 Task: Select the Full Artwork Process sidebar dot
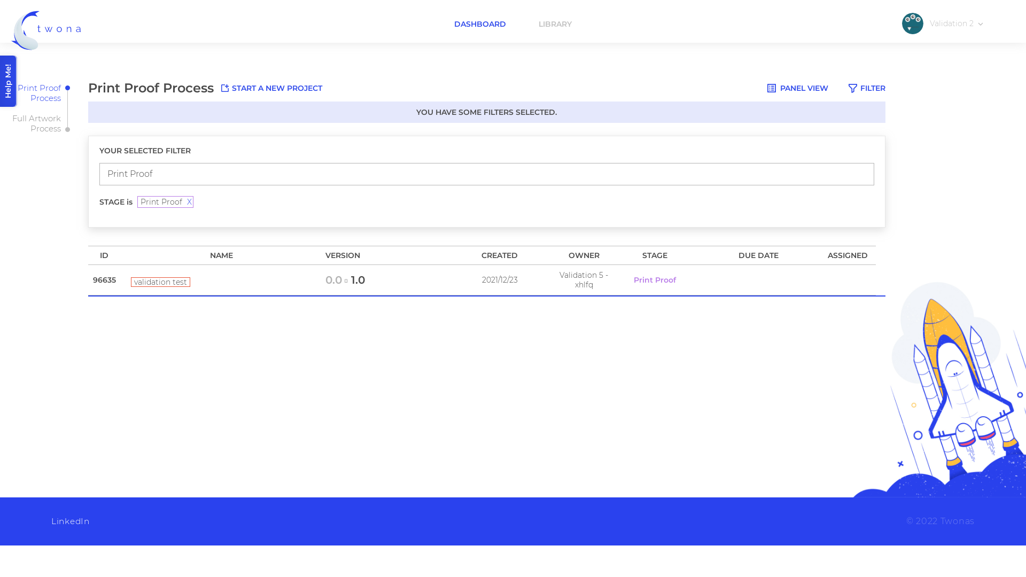tap(67, 130)
